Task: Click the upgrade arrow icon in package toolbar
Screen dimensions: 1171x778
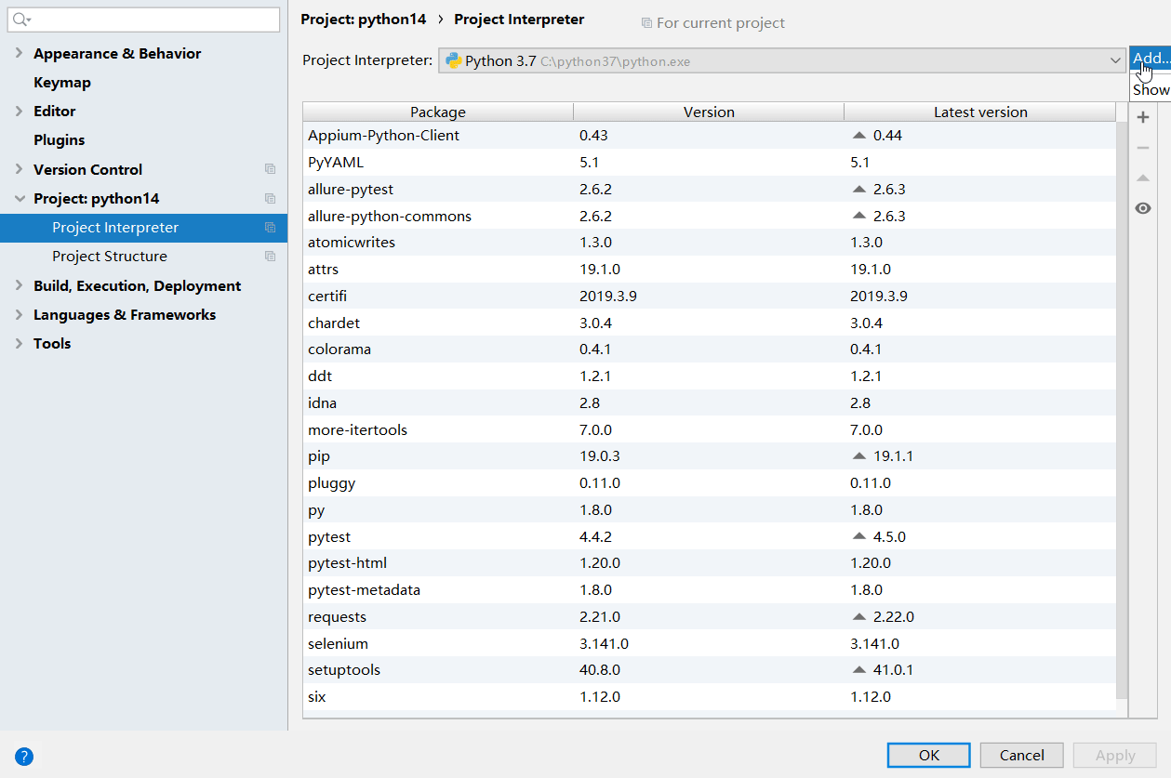Action: click(x=1143, y=178)
